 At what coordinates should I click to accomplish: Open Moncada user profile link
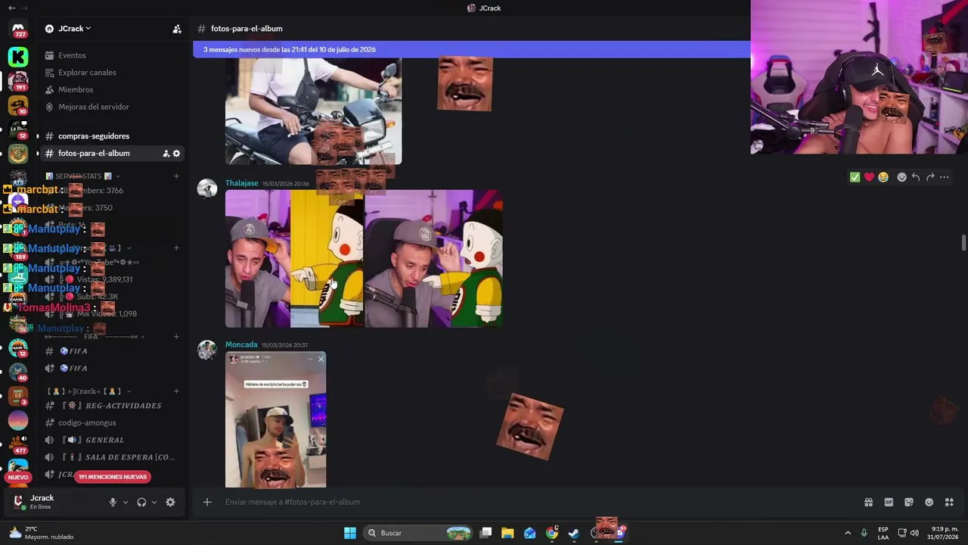241,344
